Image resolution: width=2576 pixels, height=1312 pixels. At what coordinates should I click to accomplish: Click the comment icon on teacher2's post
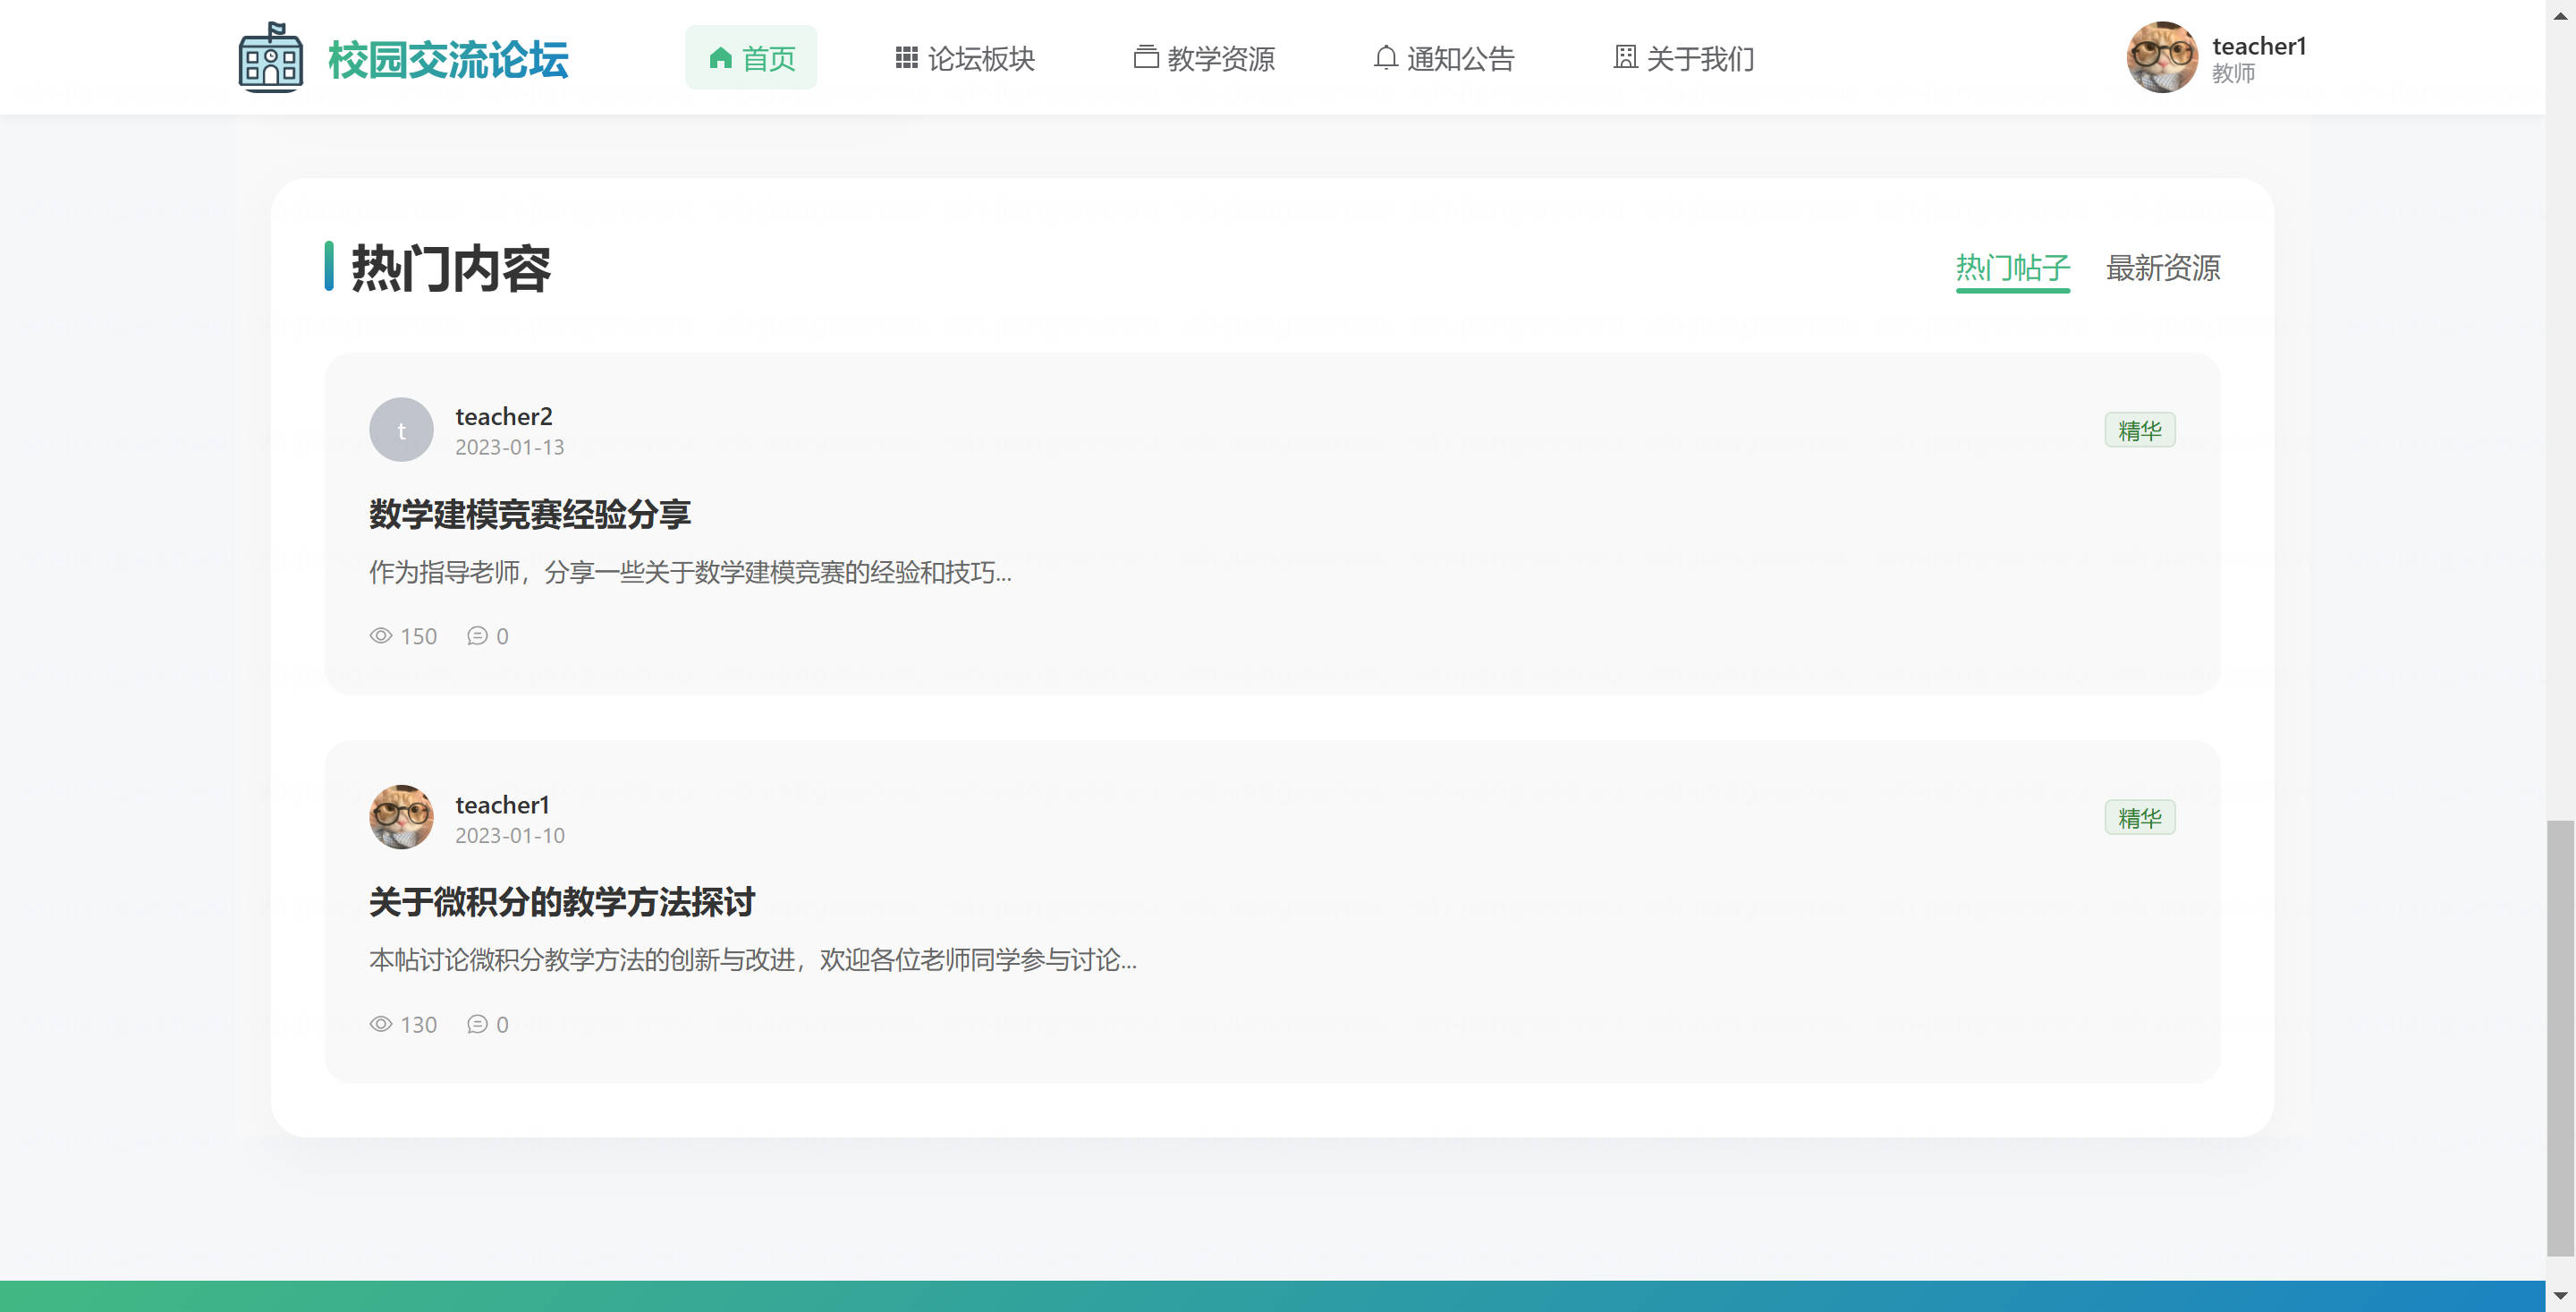tap(477, 636)
